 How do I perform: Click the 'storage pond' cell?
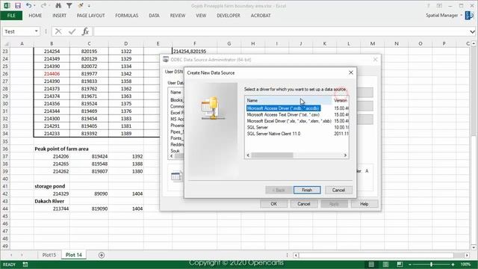click(50, 186)
